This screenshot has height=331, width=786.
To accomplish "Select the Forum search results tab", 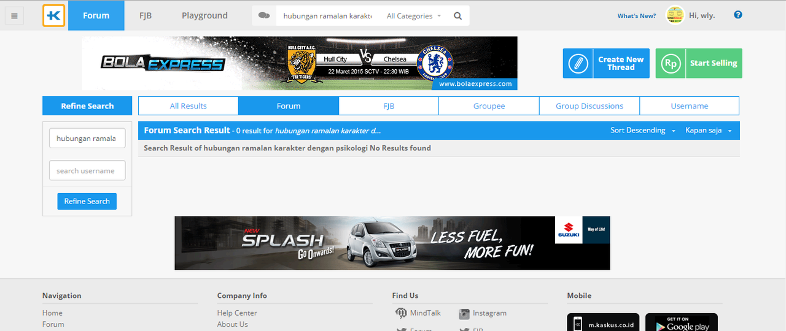I will pos(289,106).
